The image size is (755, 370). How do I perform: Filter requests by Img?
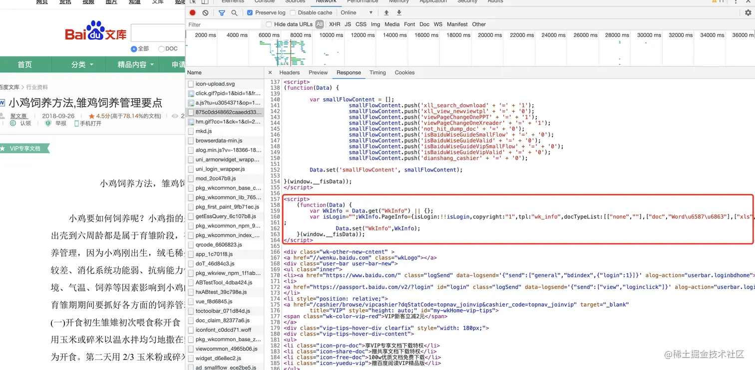[x=376, y=24]
